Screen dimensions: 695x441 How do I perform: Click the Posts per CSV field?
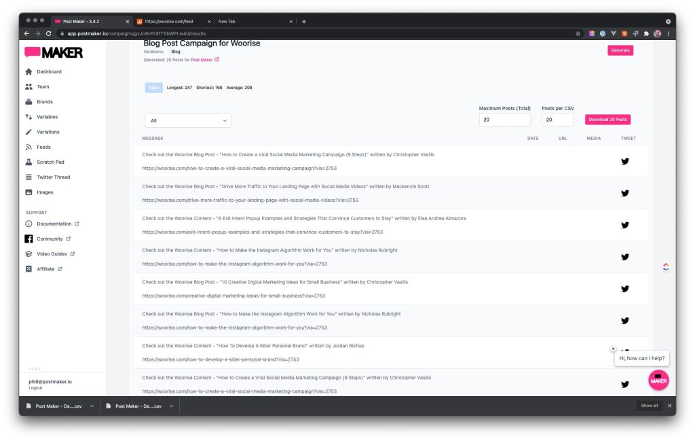(x=558, y=120)
